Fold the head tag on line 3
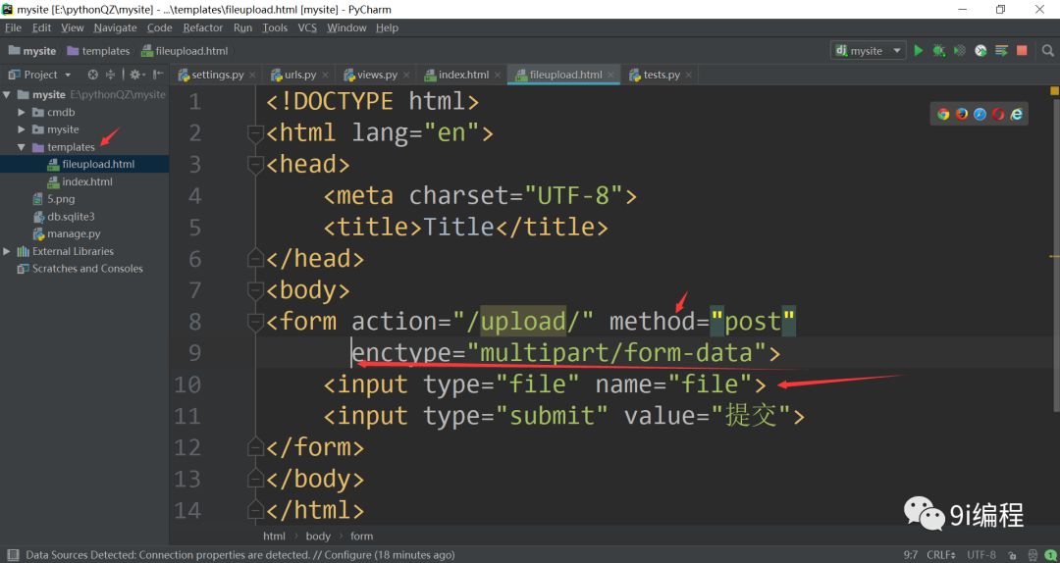1060x563 pixels. click(x=255, y=164)
